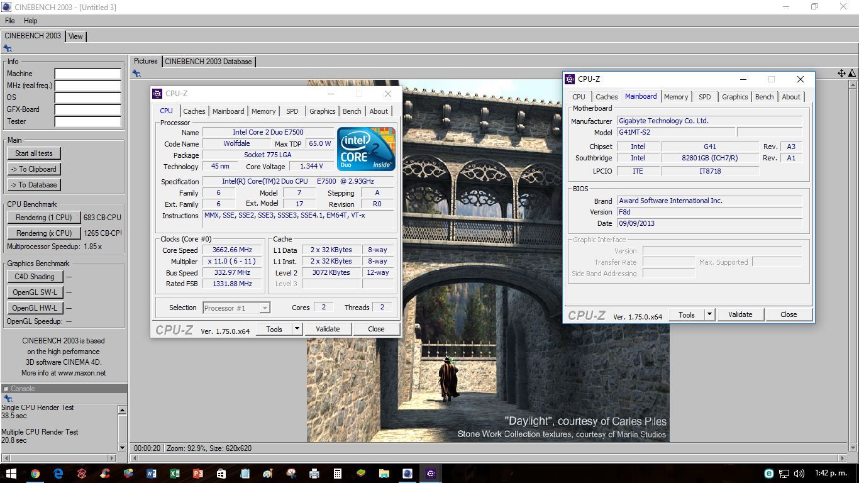This screenshot has width=859, height=483.
Task: Click the move crosshair icon in picture viewer
Action: 841,74
